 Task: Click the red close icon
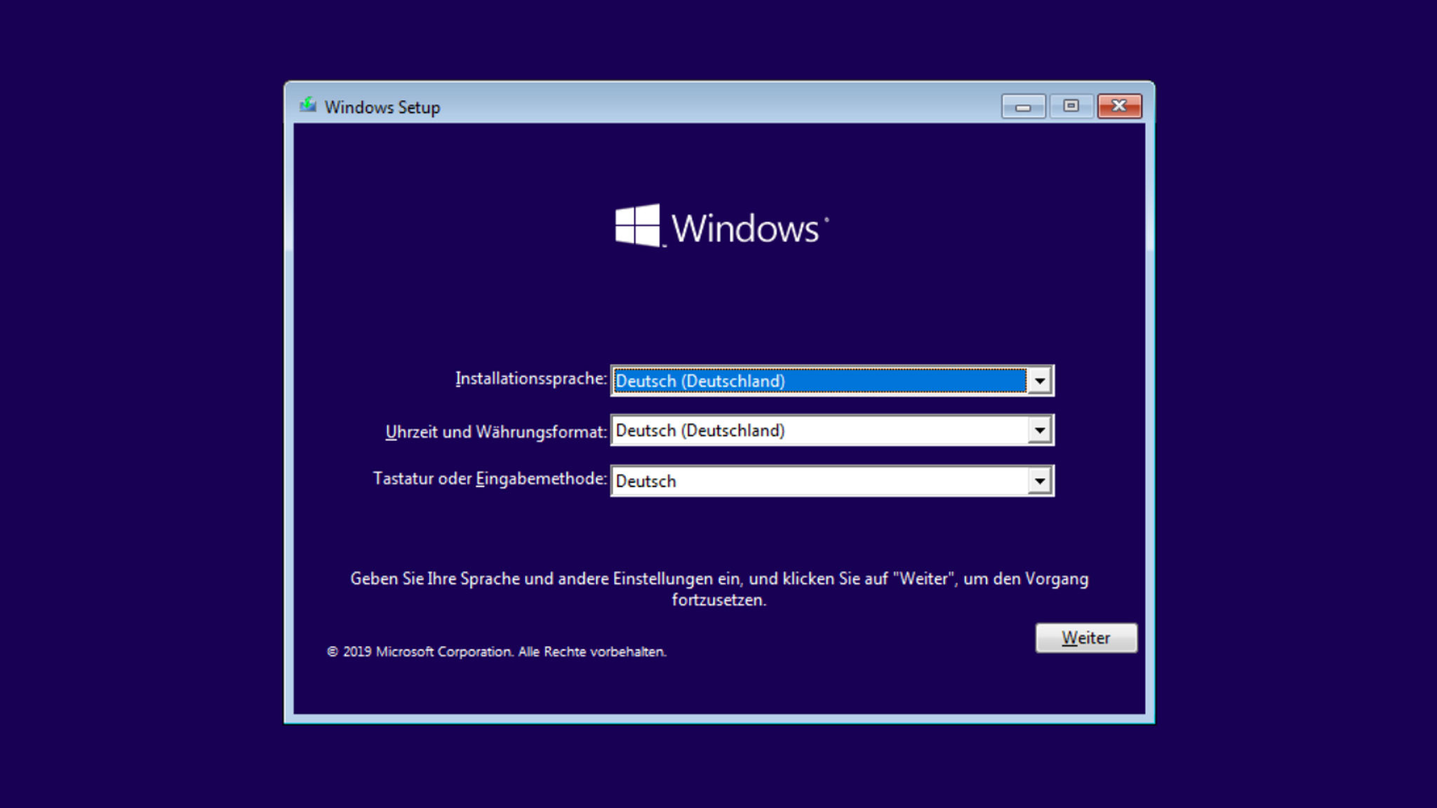(x=1118, y=106)
